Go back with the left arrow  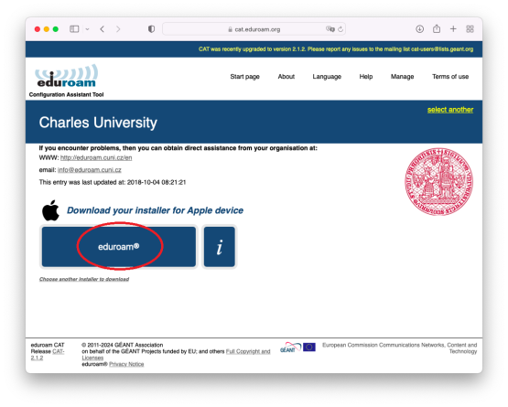[103, 29]
